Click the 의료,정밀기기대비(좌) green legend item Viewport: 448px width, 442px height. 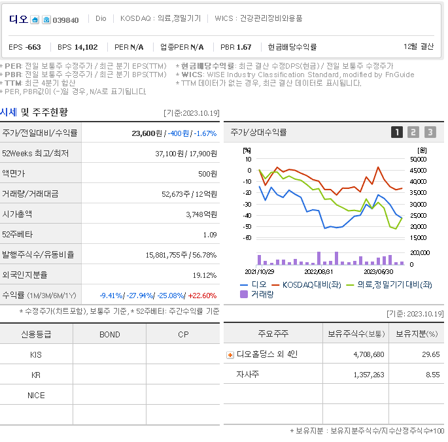click(389, 284)
